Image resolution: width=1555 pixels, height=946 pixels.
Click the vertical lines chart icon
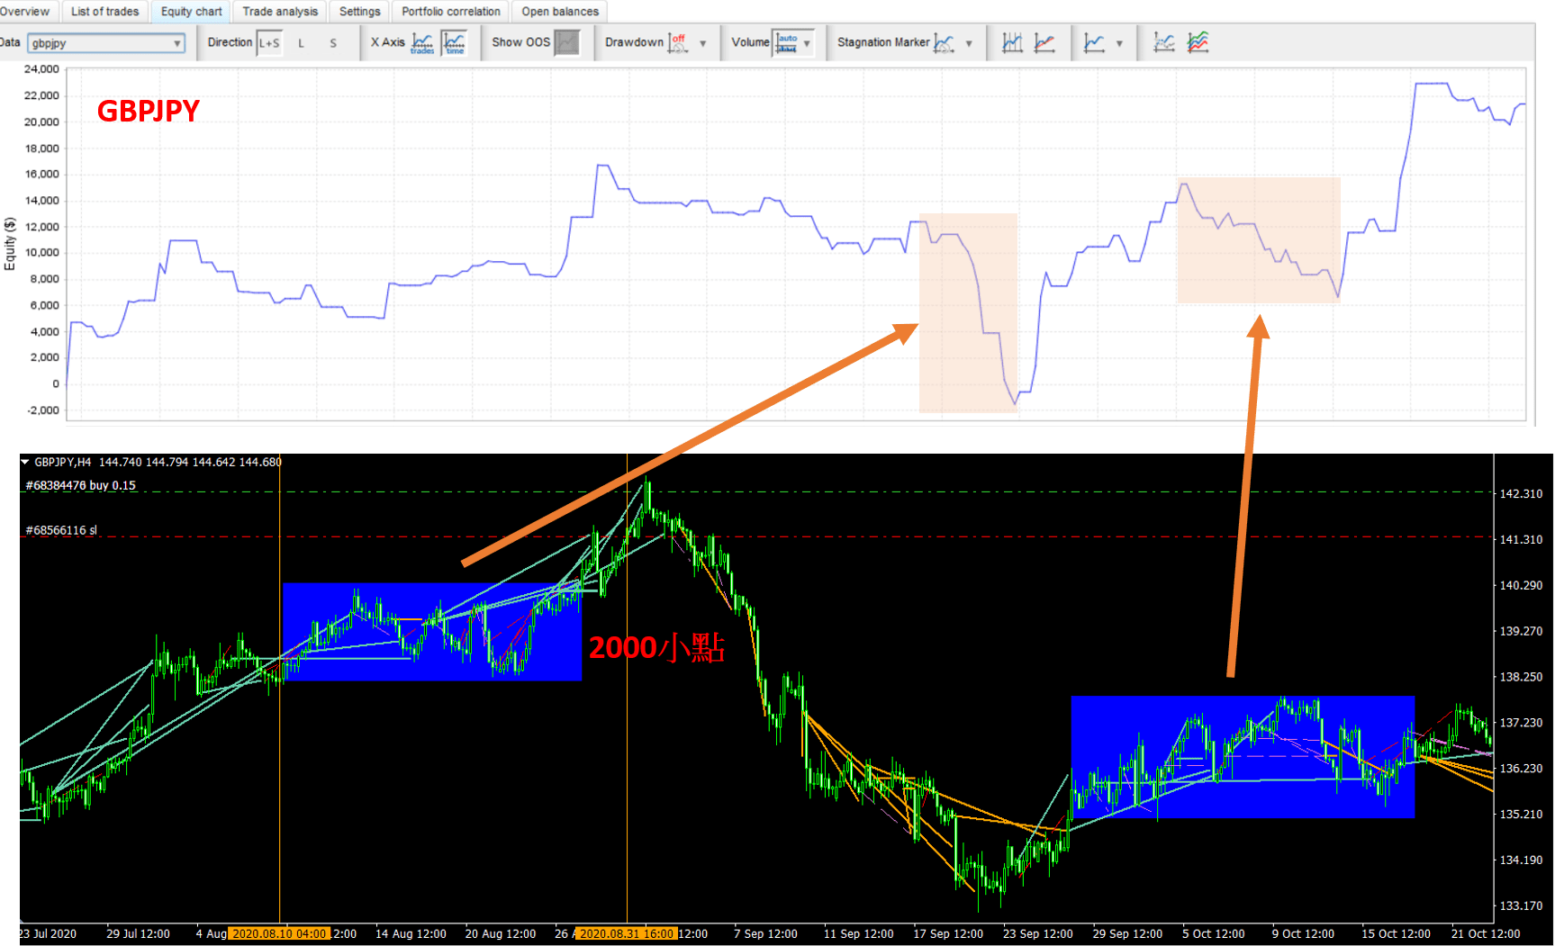pyautogui.click(x=1012, y=42)
